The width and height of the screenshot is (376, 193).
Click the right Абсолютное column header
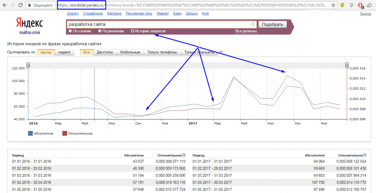tap(315, 155)
